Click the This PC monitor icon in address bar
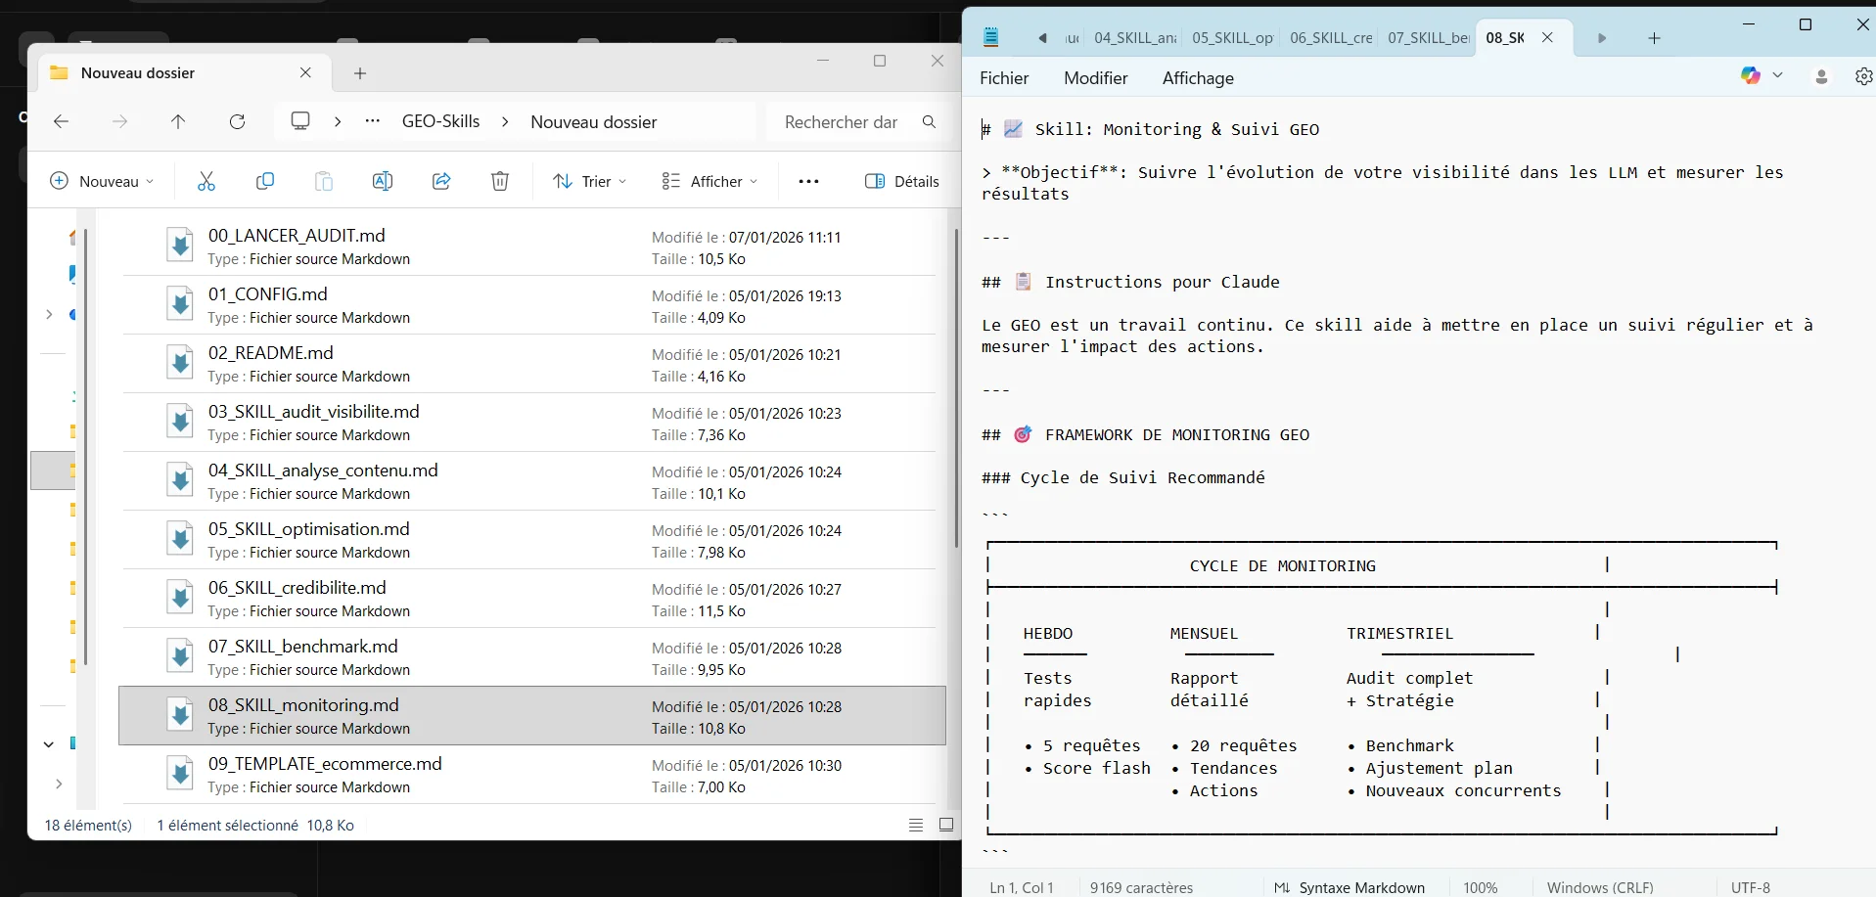 click(x=300, y=121)
